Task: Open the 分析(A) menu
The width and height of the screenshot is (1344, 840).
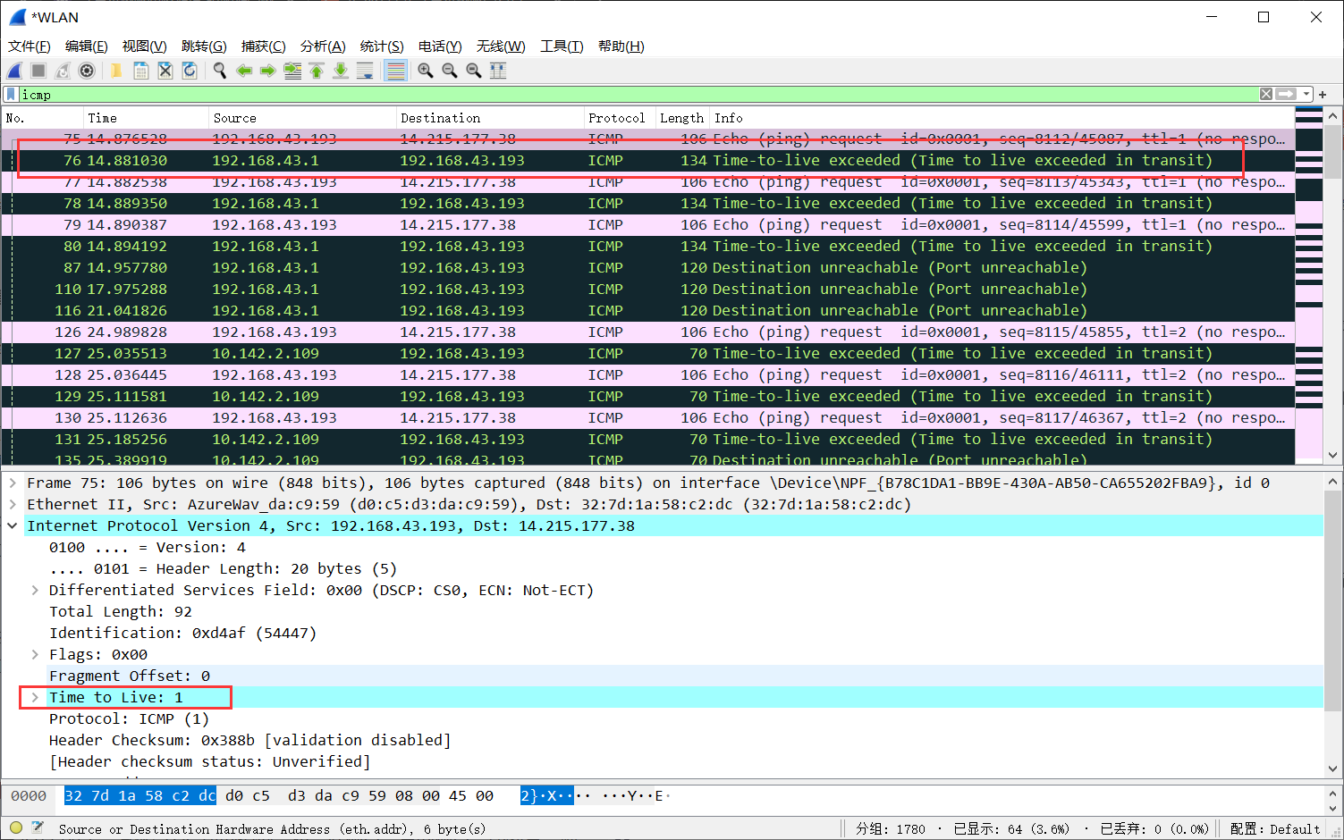Action: pyautogui.click(x=323, y=46)
